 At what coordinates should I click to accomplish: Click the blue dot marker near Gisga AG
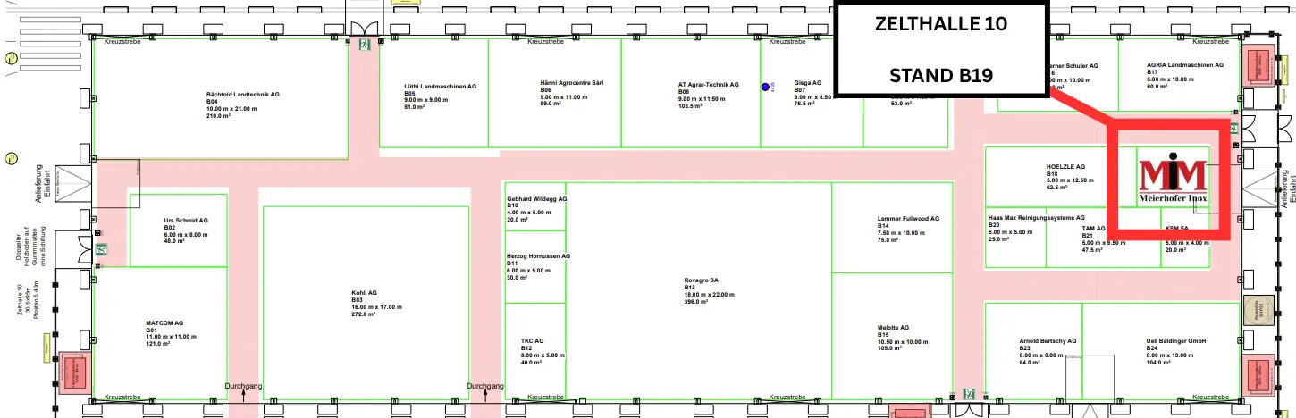pyautogui.click(x=766, y=87)
